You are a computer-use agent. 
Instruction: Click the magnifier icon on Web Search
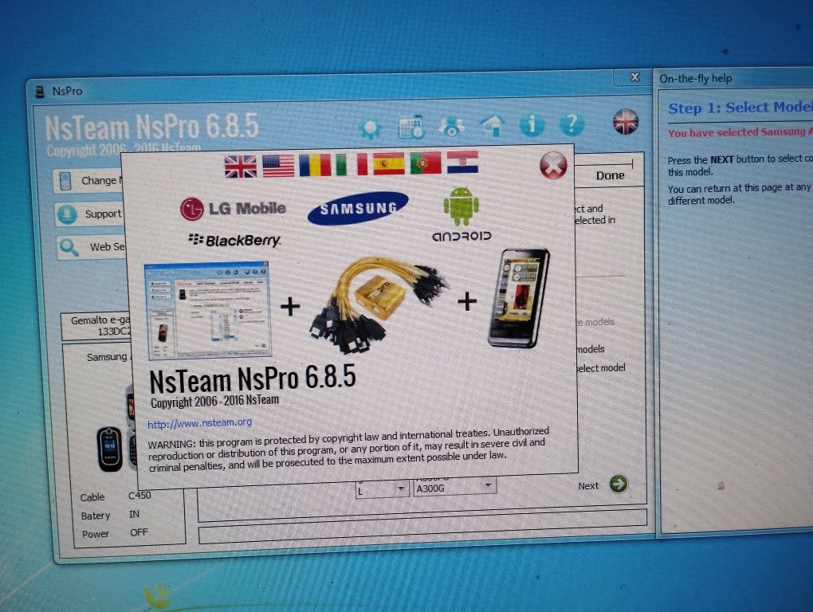coord(69,248)
